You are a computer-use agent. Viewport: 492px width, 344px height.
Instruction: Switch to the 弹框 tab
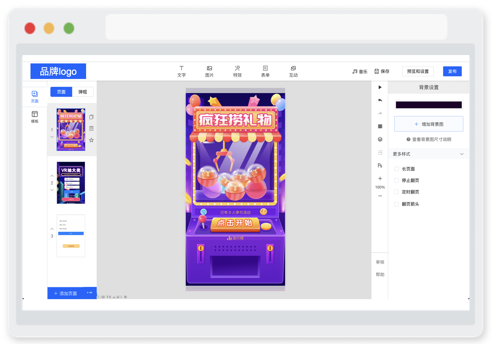click(83, 92)
